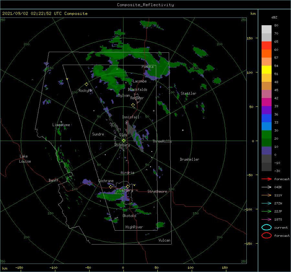Click the yellow diamond at radar center
This screenshot has height=272, width=291.
coord(124,141)
